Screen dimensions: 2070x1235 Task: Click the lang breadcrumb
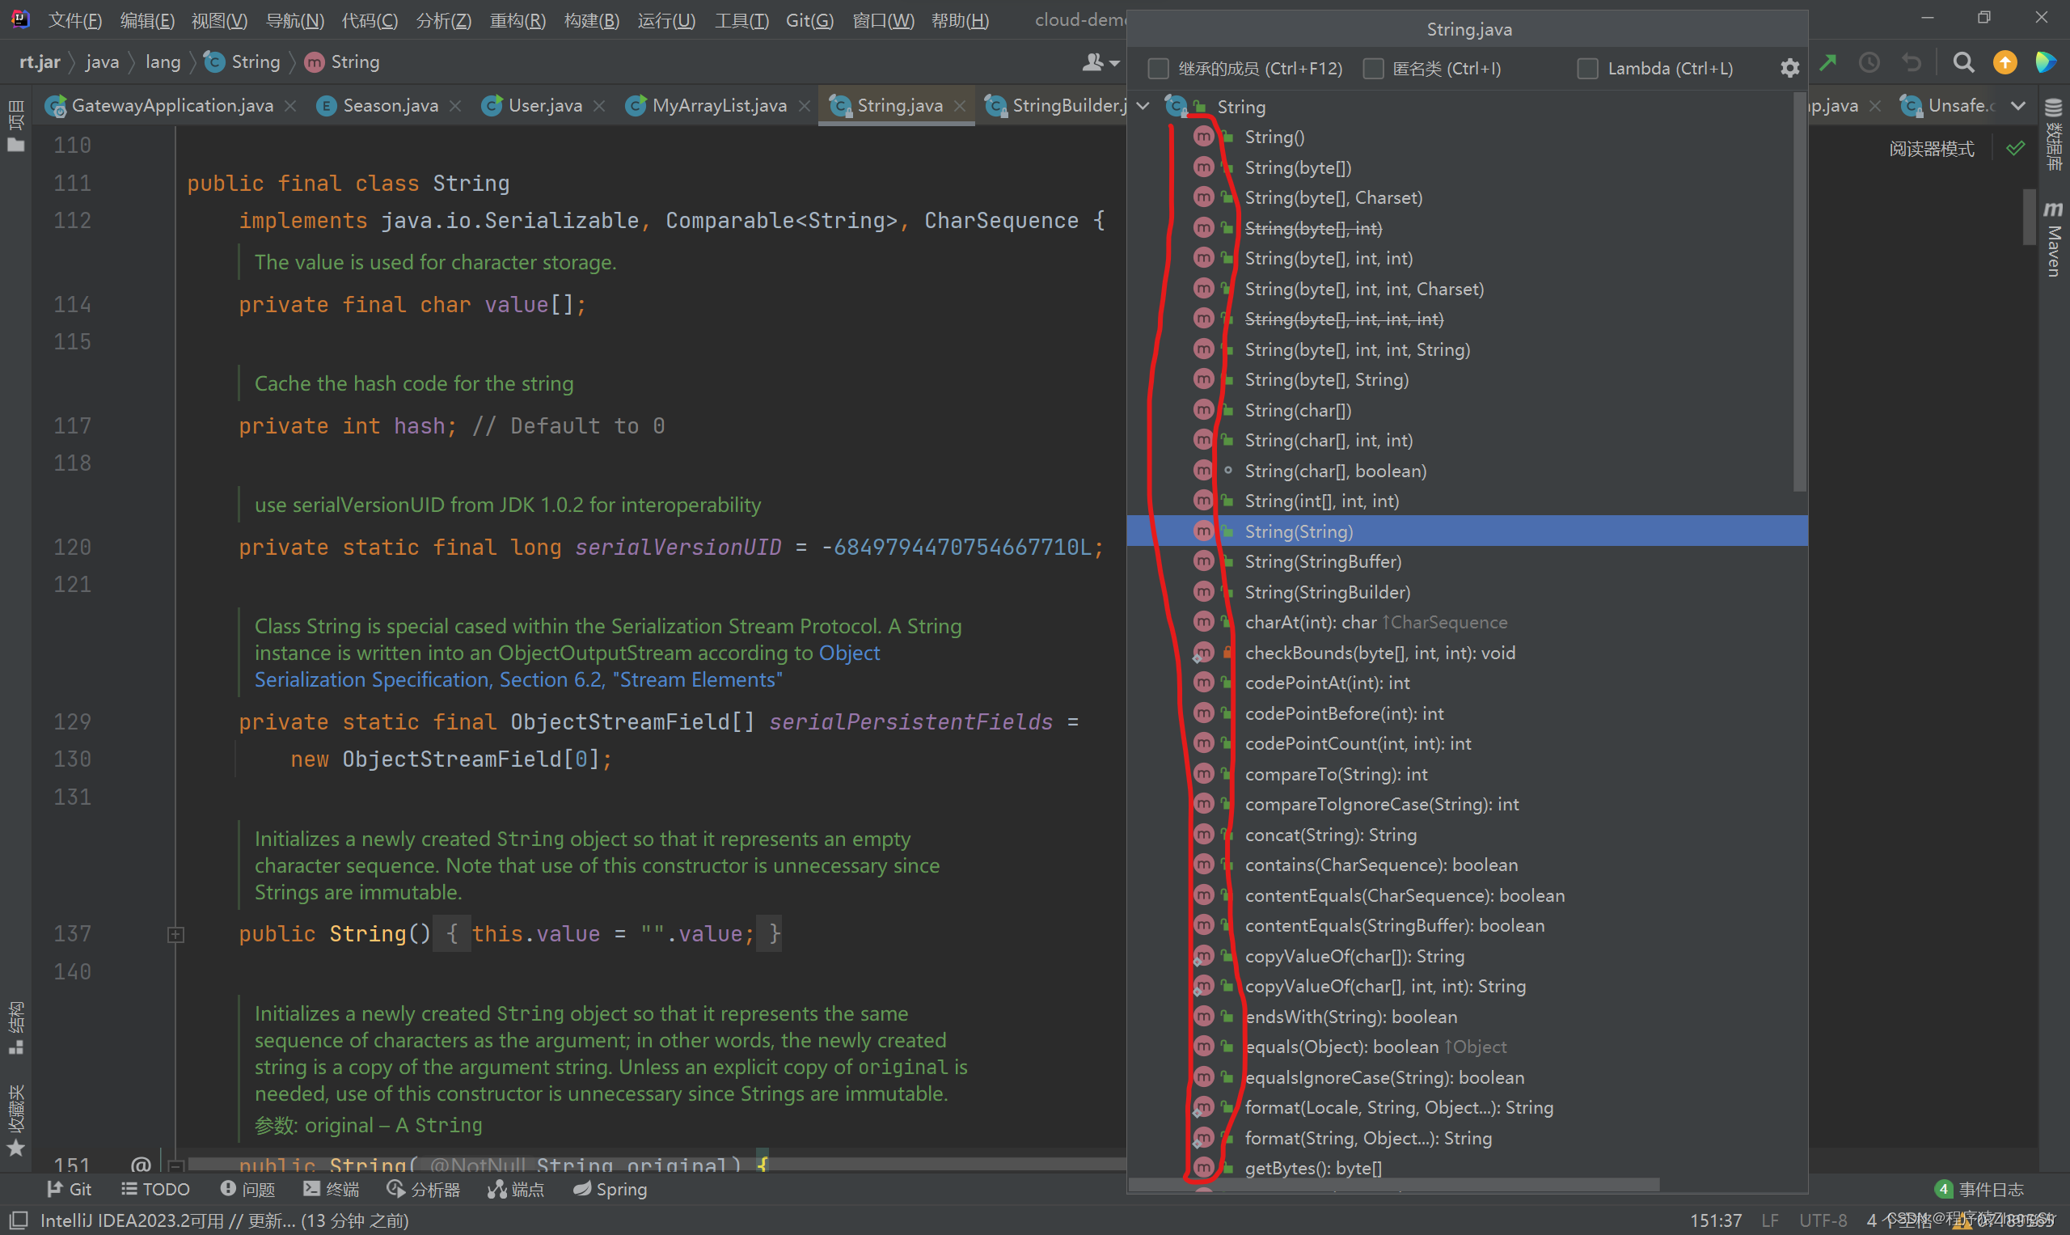click(x=163, y=61)
